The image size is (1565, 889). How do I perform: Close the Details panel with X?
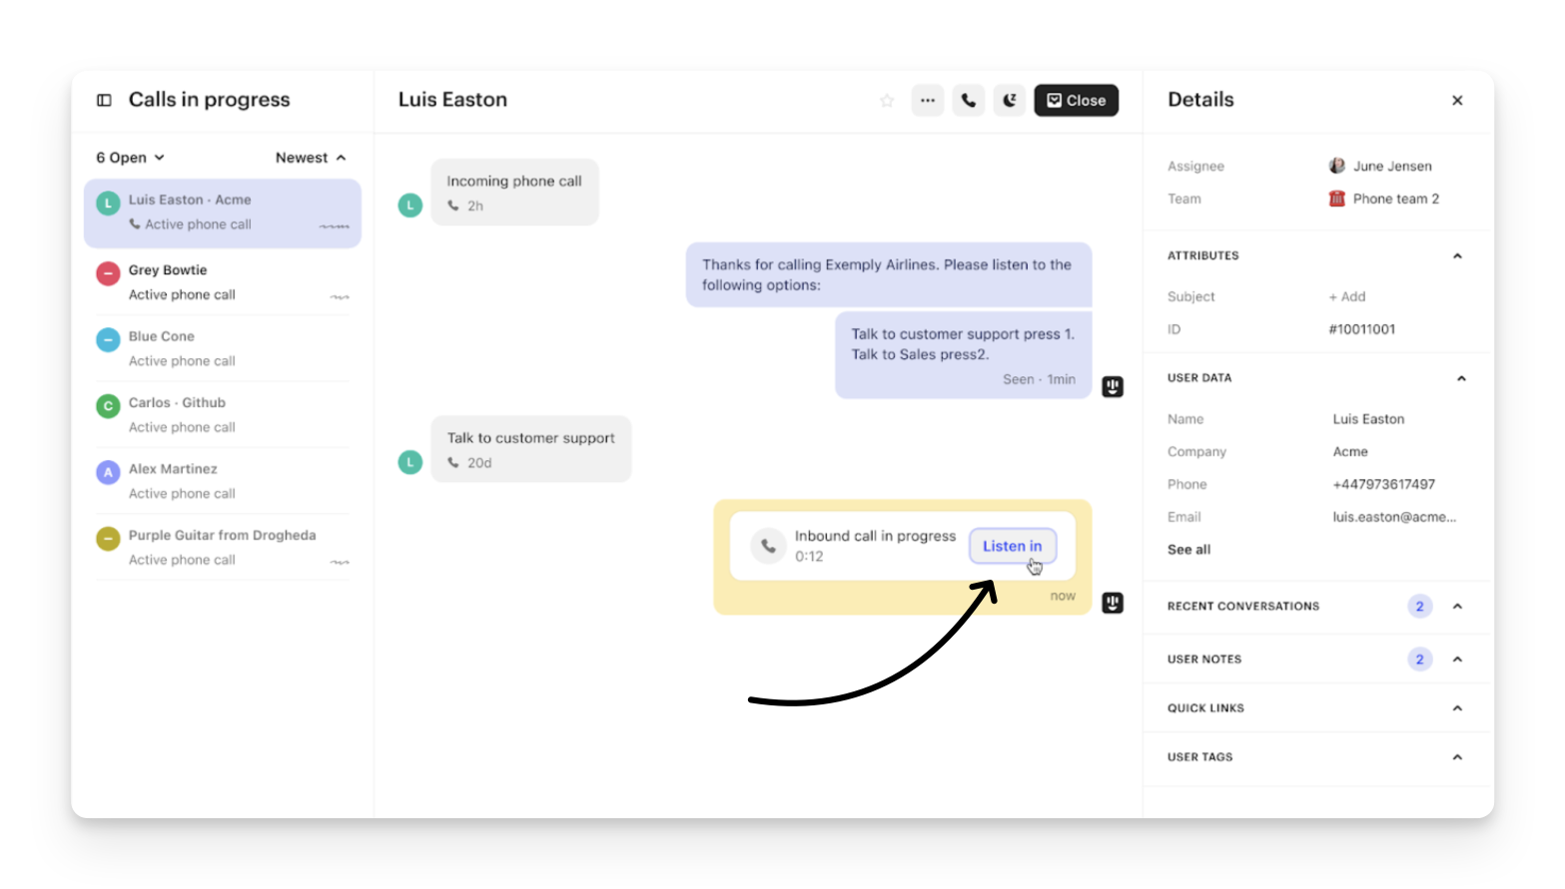click(x=1457, y=101)
